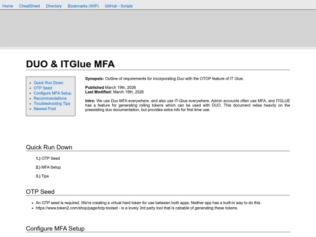The image size is (316, 237).
Task: Click the Intro paragraph text
Action: 187,105
